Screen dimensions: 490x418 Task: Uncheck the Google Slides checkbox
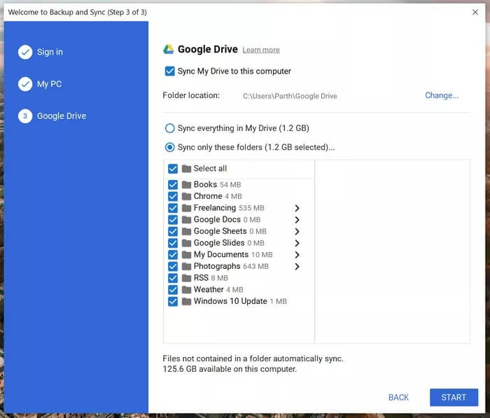[x=173, y=243]
